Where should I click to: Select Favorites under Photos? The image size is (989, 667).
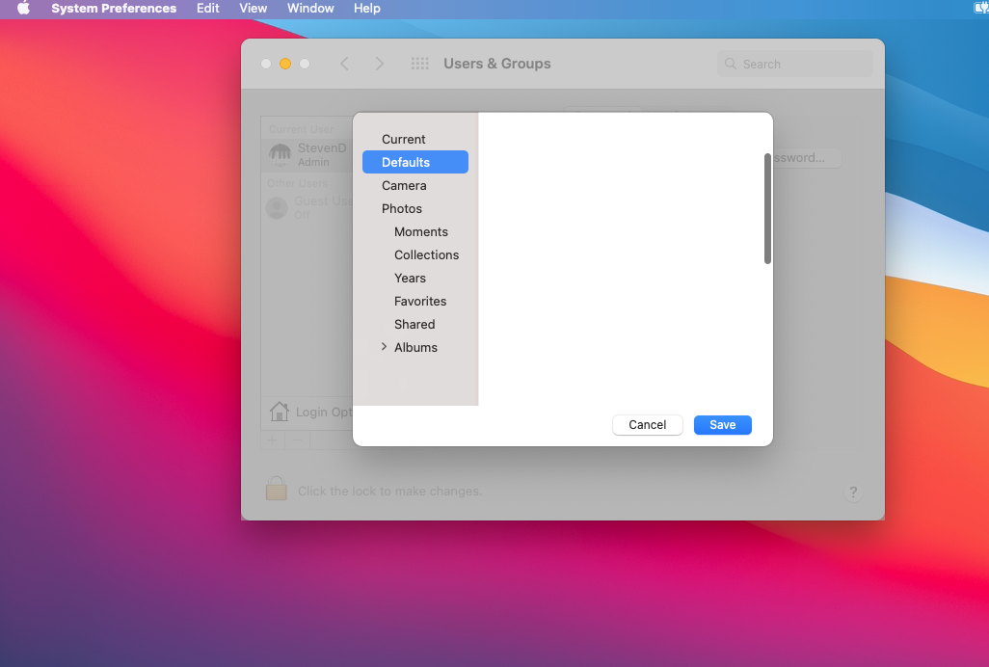[x=415, y=302]
